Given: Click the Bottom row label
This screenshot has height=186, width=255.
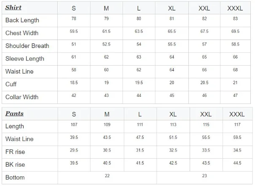Looking at the screenshot, I should point(15,178).
